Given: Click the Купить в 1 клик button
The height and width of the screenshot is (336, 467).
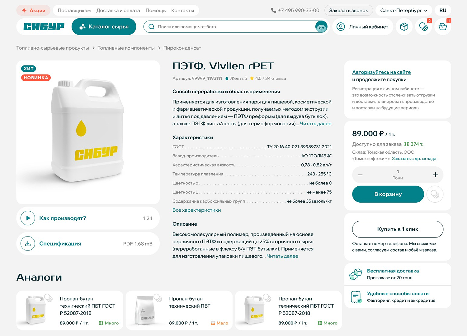Looking at the screenshot, I should pos(398,229).
